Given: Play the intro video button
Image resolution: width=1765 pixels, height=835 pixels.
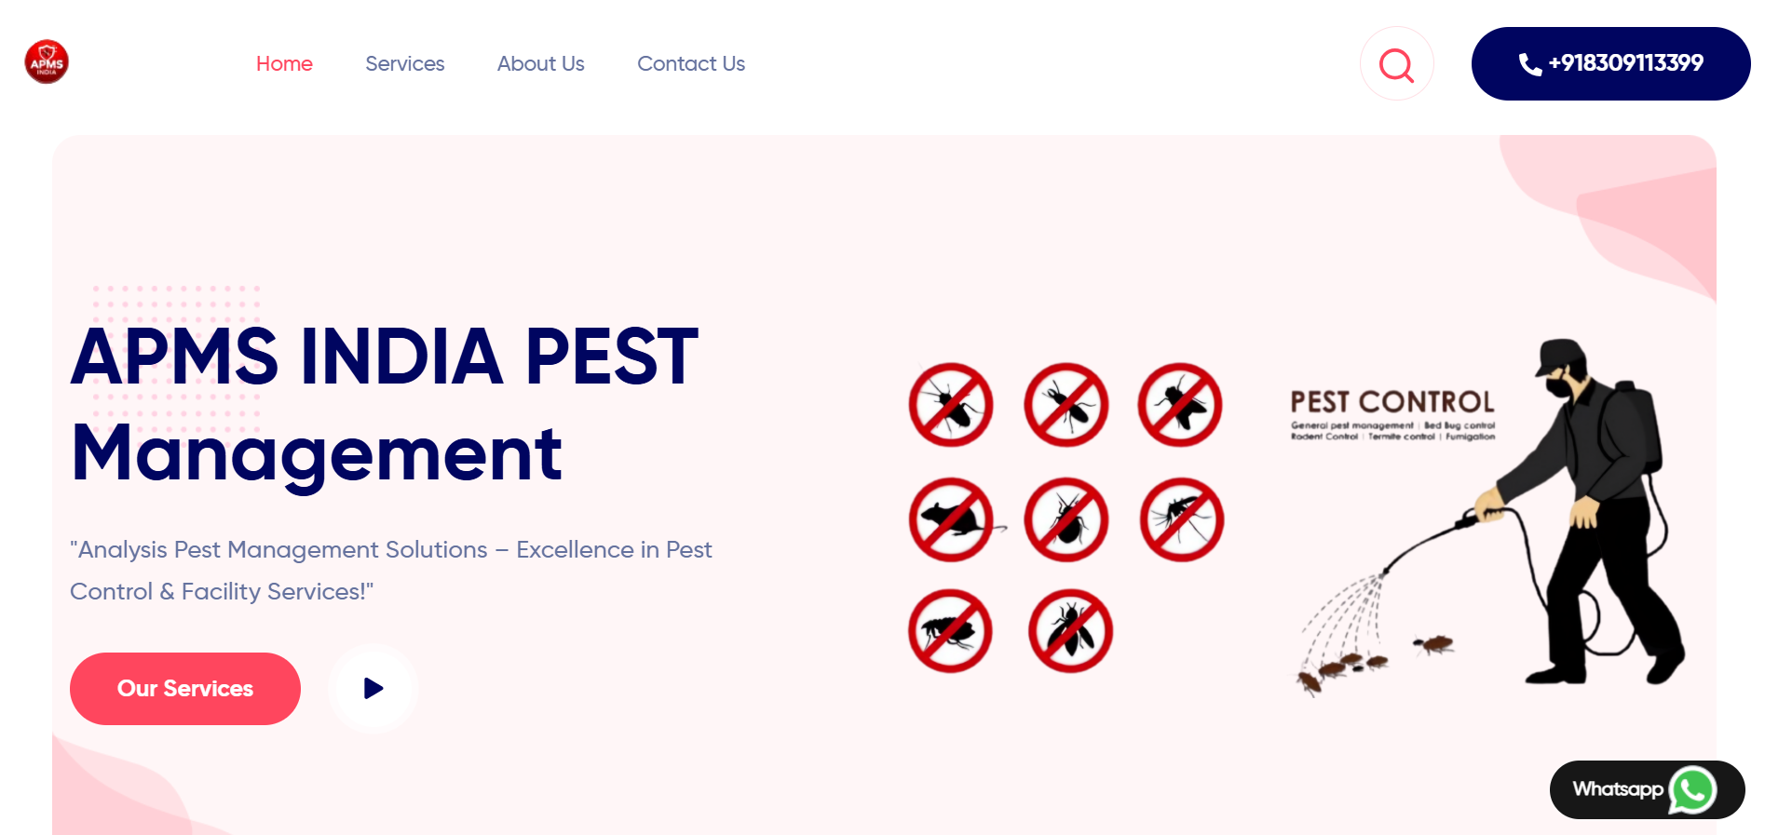Looking at the screenshot, I should click(373, 689).
